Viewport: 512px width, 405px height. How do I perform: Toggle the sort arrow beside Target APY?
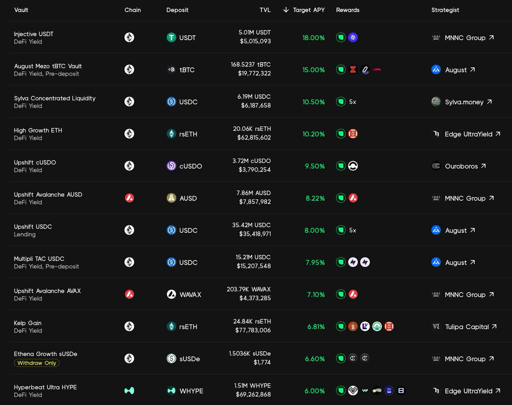(286, 10)
